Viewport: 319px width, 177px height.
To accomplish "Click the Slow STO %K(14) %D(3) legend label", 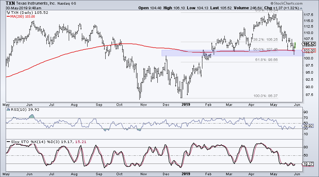I will (x=35, y=142).
